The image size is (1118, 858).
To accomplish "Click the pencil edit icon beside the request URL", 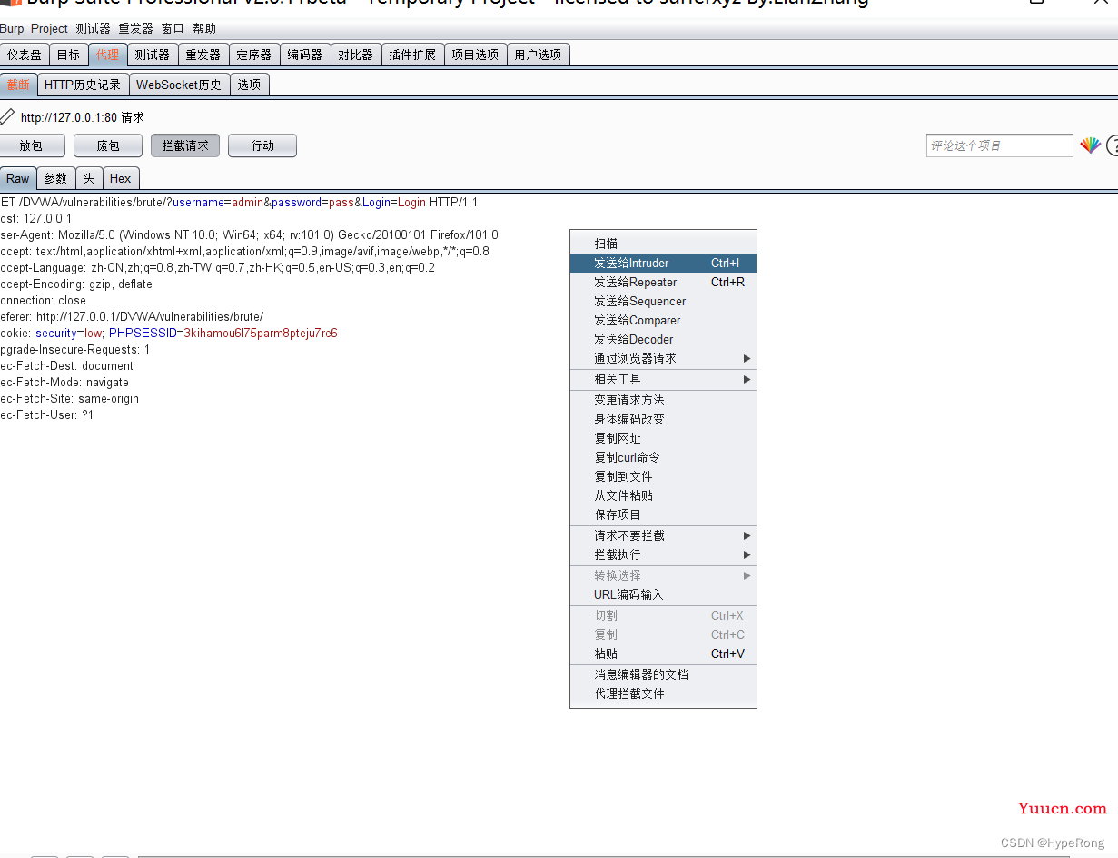I will coord(7,116).
